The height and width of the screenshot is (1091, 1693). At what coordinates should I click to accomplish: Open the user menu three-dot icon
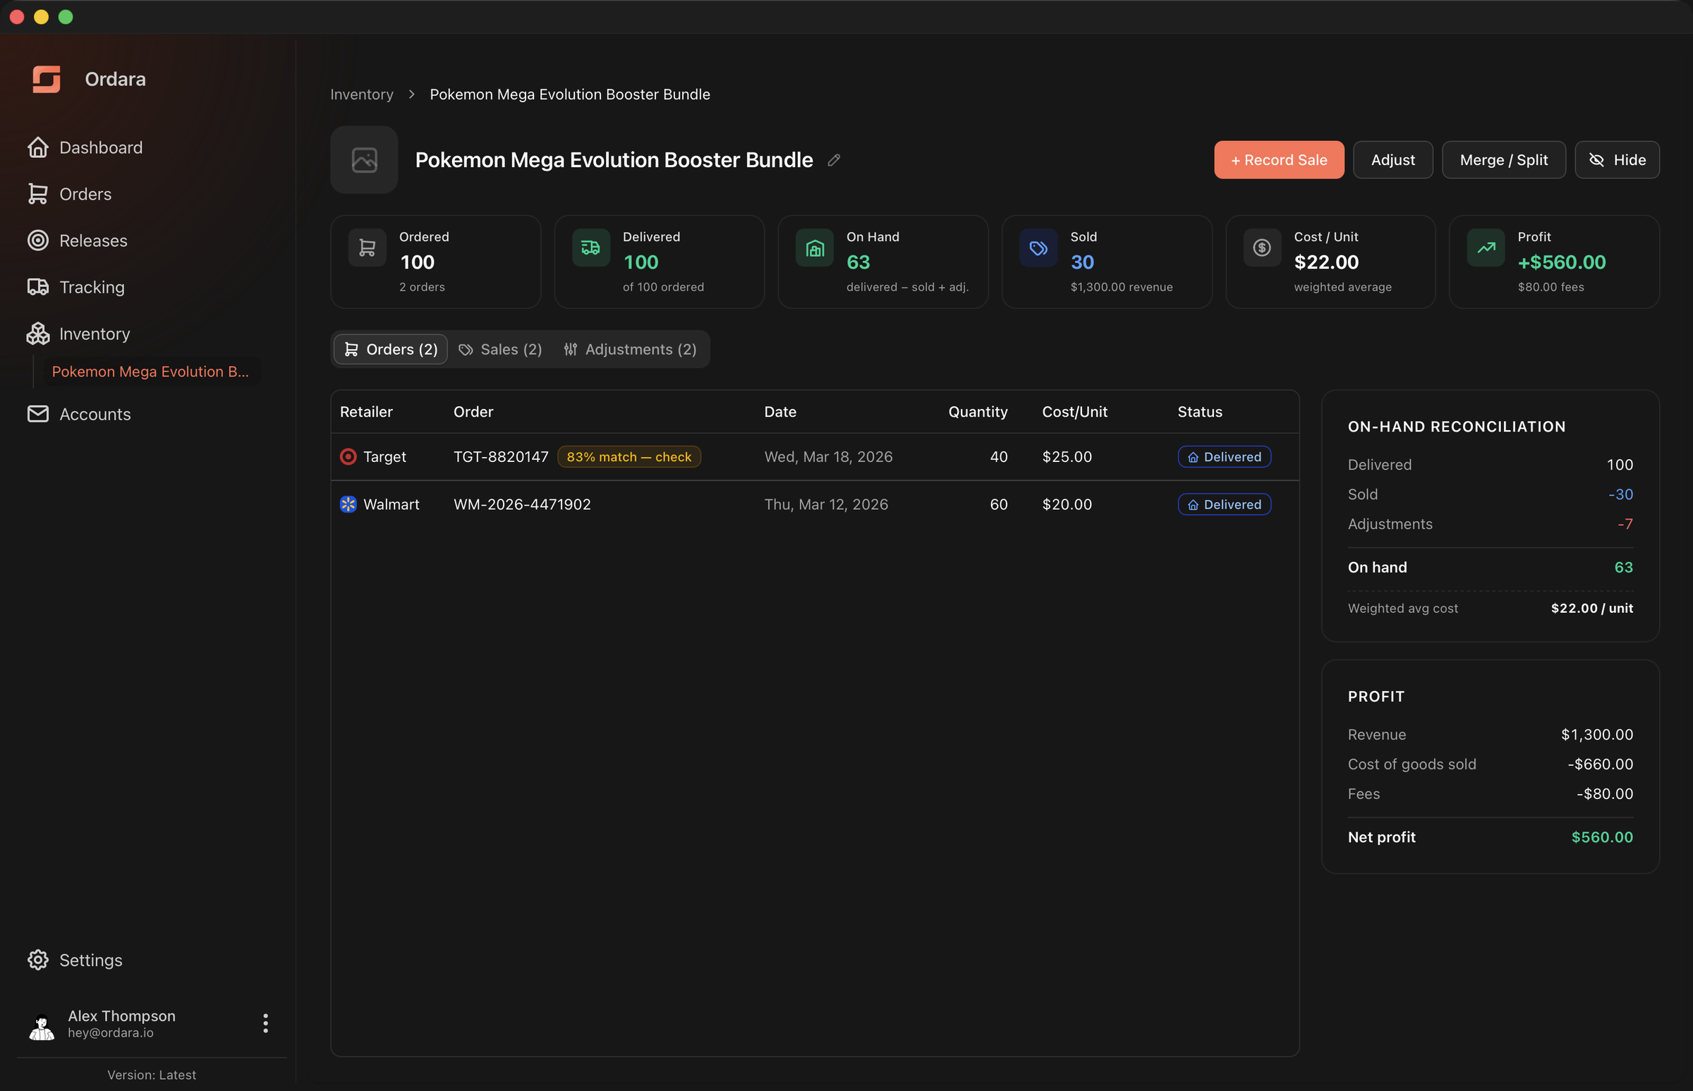(265, 1023)
